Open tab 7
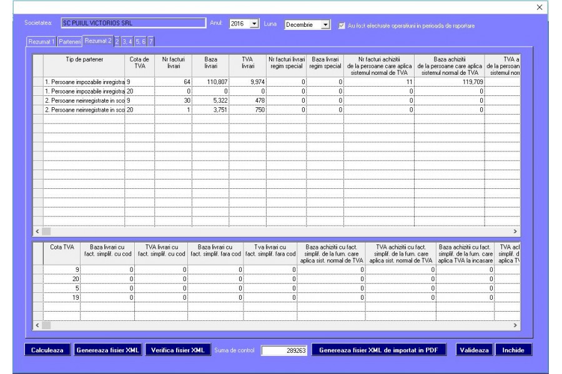 (151, 42)
